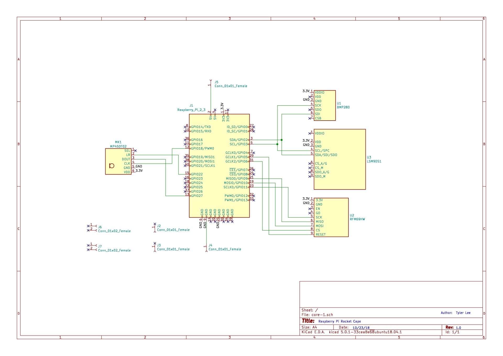Select the PWM0/GPIO12 pin label
503x356 pixels.
[236, 196]
